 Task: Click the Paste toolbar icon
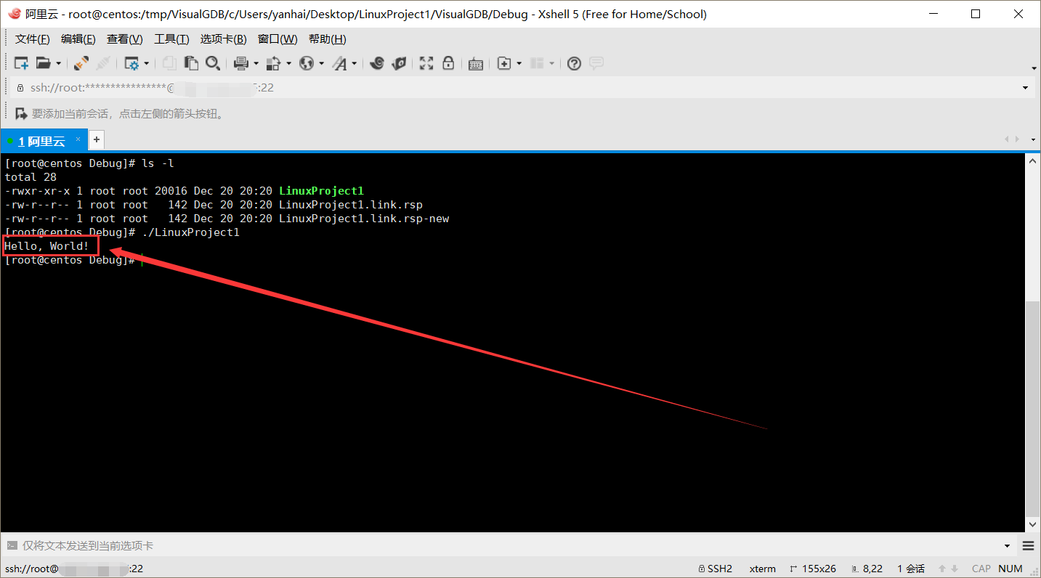(x=191, y=63)
